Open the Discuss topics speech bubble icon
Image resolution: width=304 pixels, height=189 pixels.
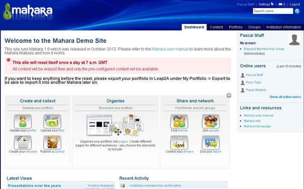coord(211,142)
